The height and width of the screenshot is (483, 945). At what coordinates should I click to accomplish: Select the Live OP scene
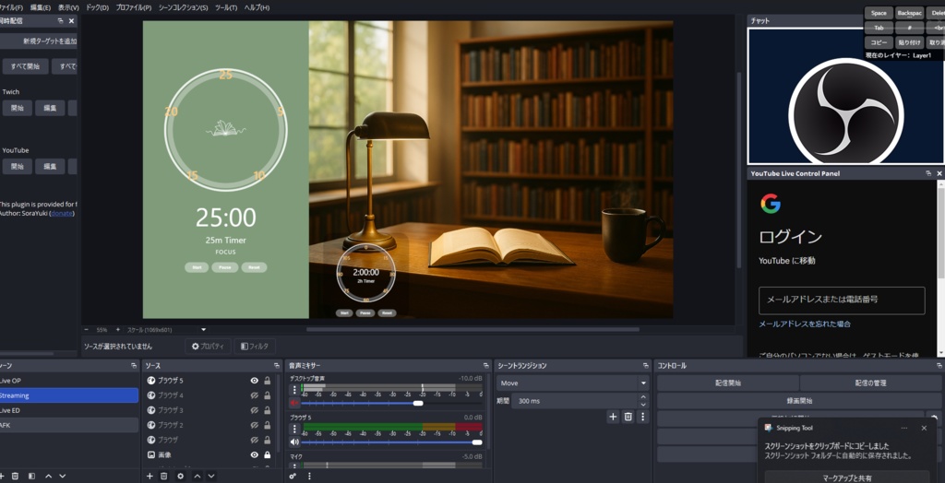69,381
